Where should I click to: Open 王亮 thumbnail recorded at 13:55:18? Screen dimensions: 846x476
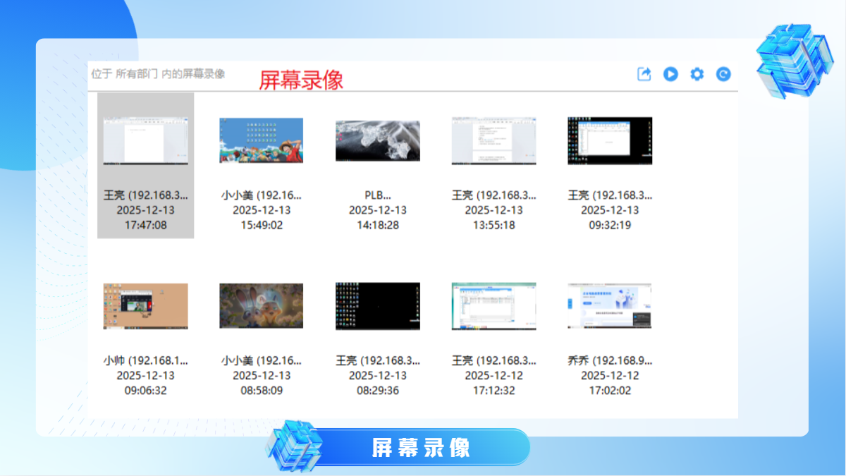pyautogui.click(x=493, y=140)
